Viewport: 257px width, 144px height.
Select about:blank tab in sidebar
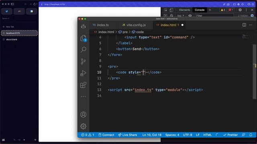(x=19, y=40)
